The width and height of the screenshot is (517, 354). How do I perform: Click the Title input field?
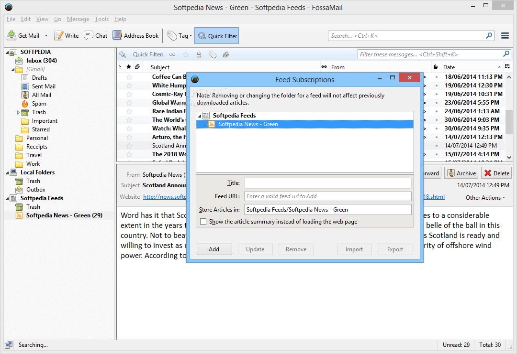[328, 183]
